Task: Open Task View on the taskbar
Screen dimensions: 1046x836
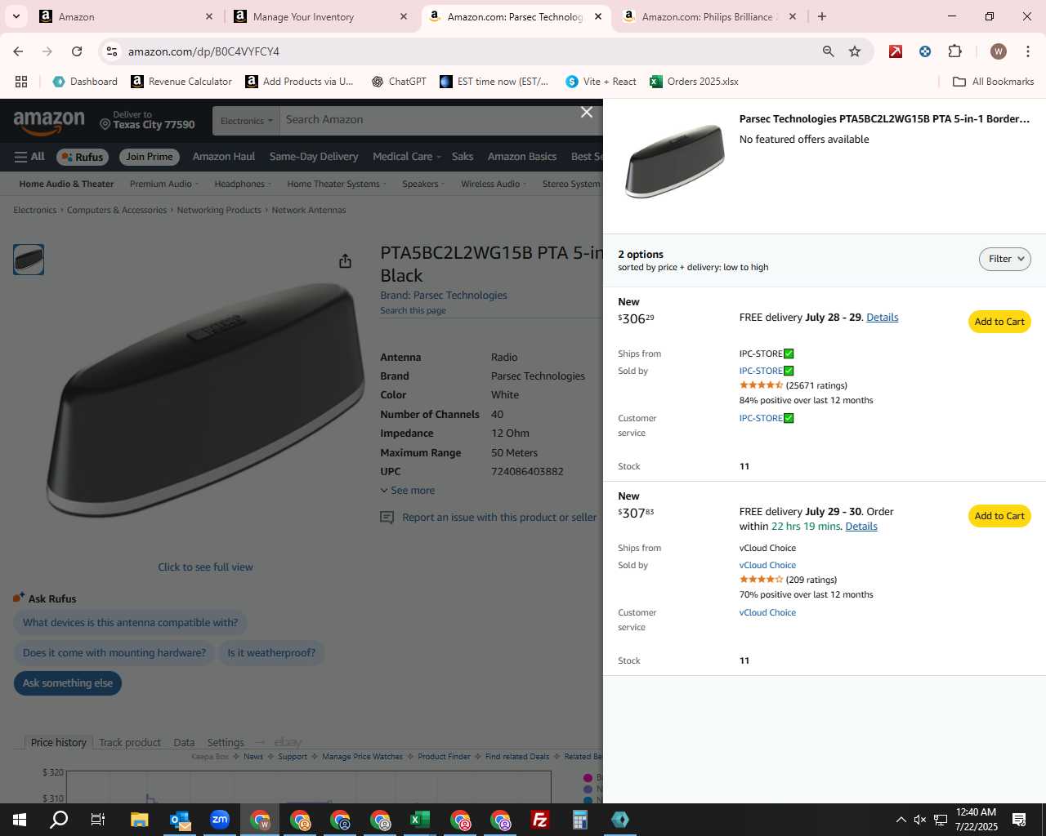Action: (x=98, y=820)
